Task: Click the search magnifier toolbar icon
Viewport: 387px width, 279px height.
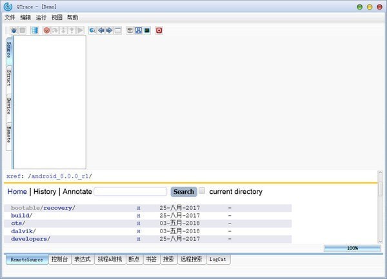Action: click(x=93, y=30)
